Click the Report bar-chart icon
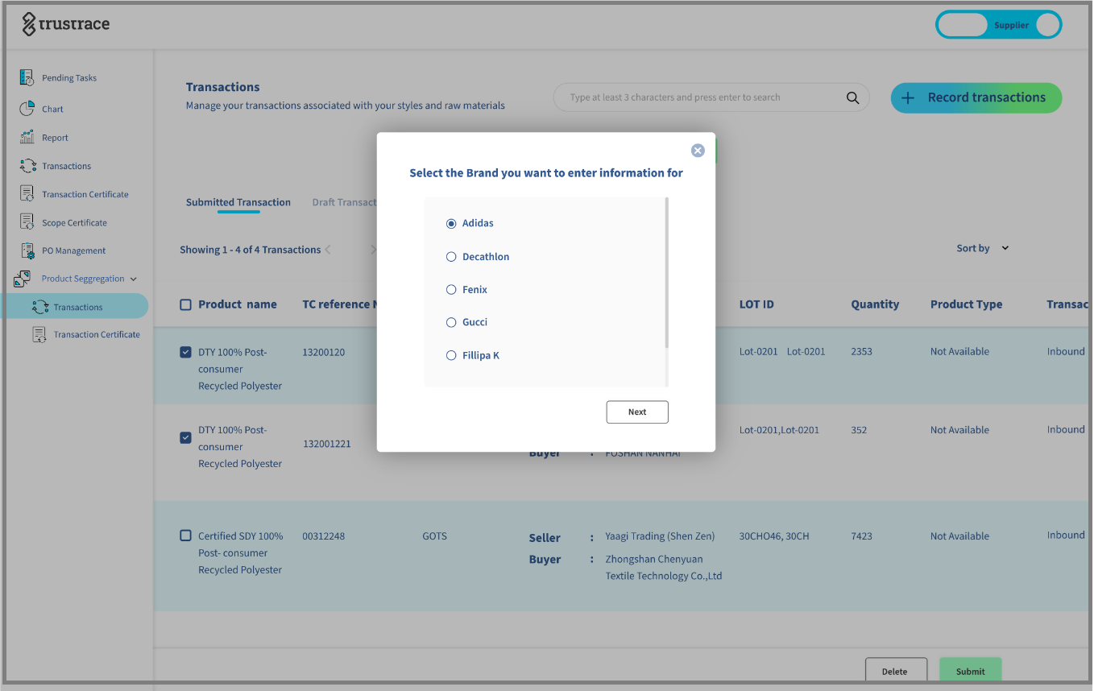Screen dimensions: 1094x691 tap(27, 137)
